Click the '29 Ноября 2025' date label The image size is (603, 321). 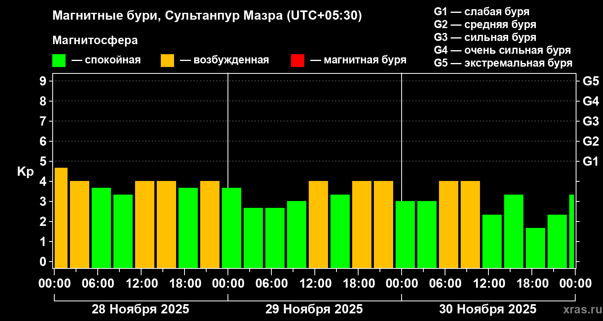[x=314, y=309]
